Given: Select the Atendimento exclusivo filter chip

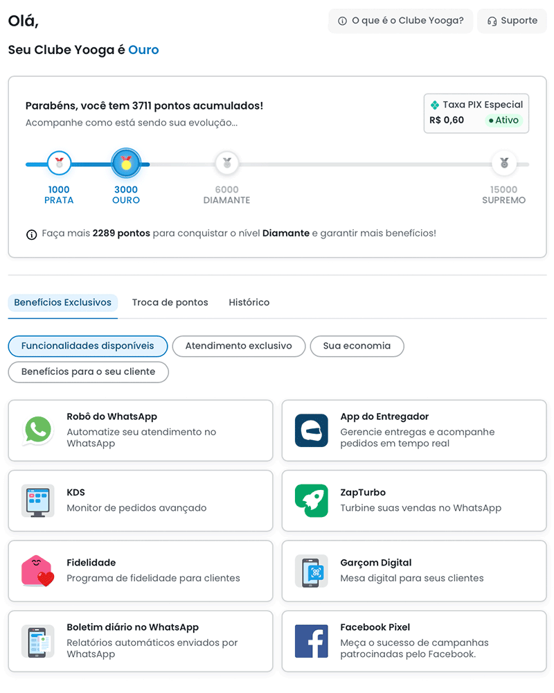Looking at the screenshot, I should [x=239, y=346].
